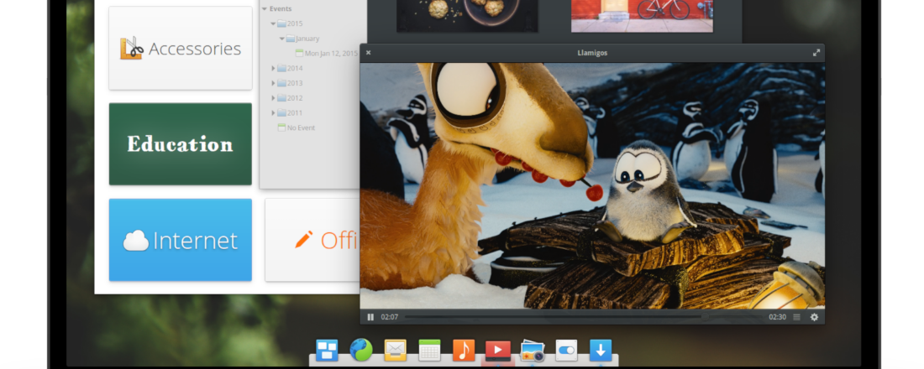
Task: Select the Mon Jan 12, 2015 event
Action: point(327,53)
